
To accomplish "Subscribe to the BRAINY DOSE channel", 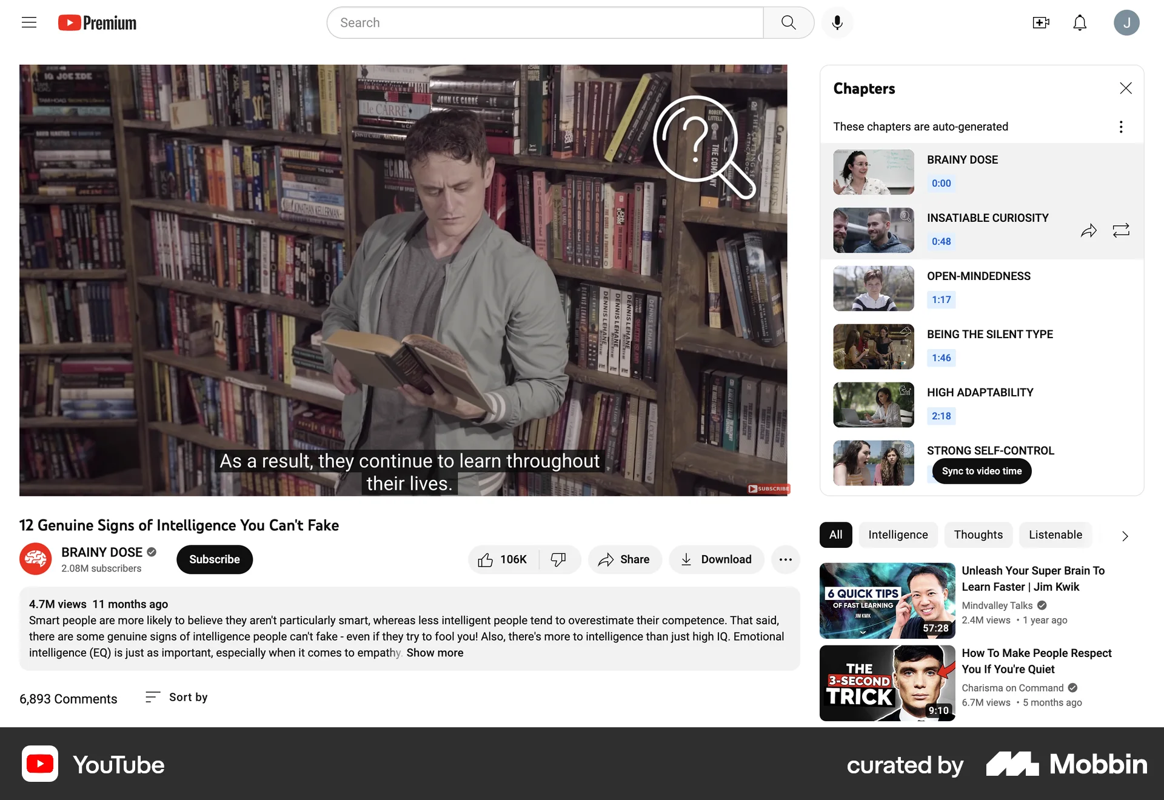I will coord(214,559).
